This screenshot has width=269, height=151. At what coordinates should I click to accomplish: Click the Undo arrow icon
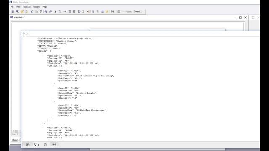pyautogui.click(x=46, y=12)
